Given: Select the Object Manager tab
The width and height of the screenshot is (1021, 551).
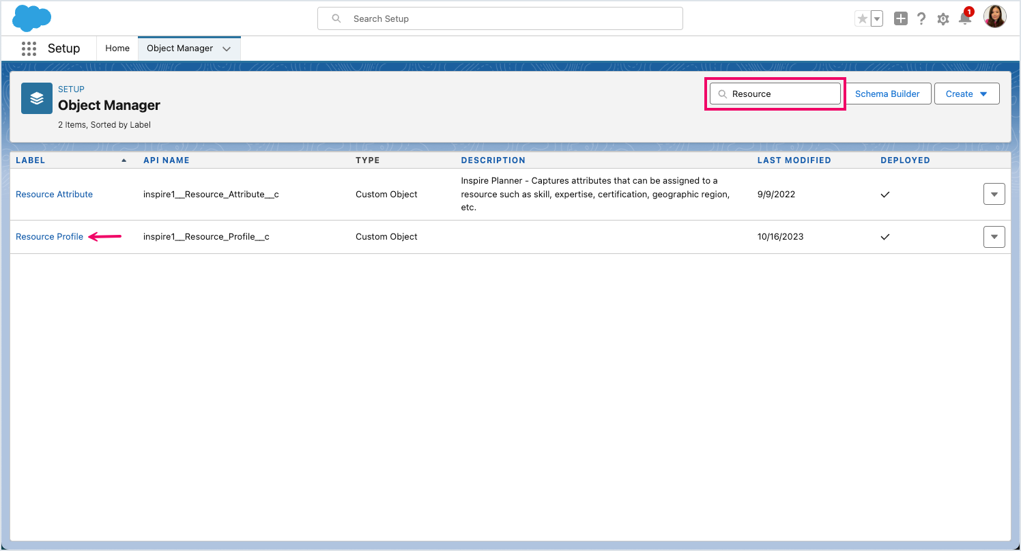Looking at the screenshot, I should pos(179,48).
